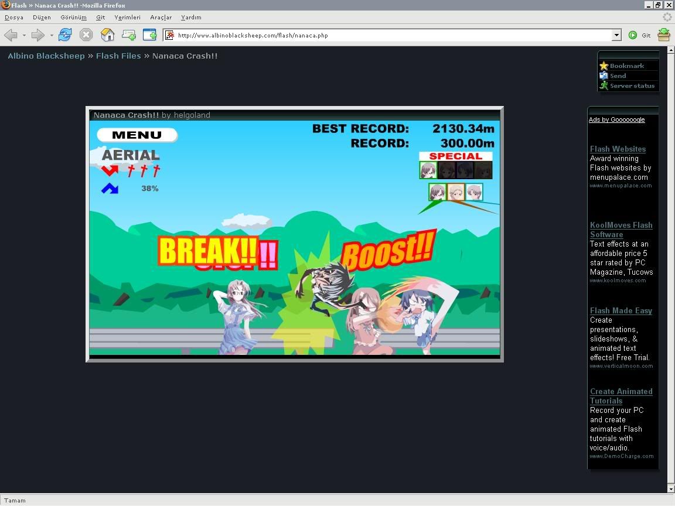The height and width of the screenshot is (506, 675).
Task: Open the Ads by Goooooogle link
Action: point(616,119)
